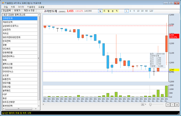The width and height of the screenshot is (181, 116).
Task: Select 와이지엔터테인먼트 in the stock list
Action: (x=20, y=37)
